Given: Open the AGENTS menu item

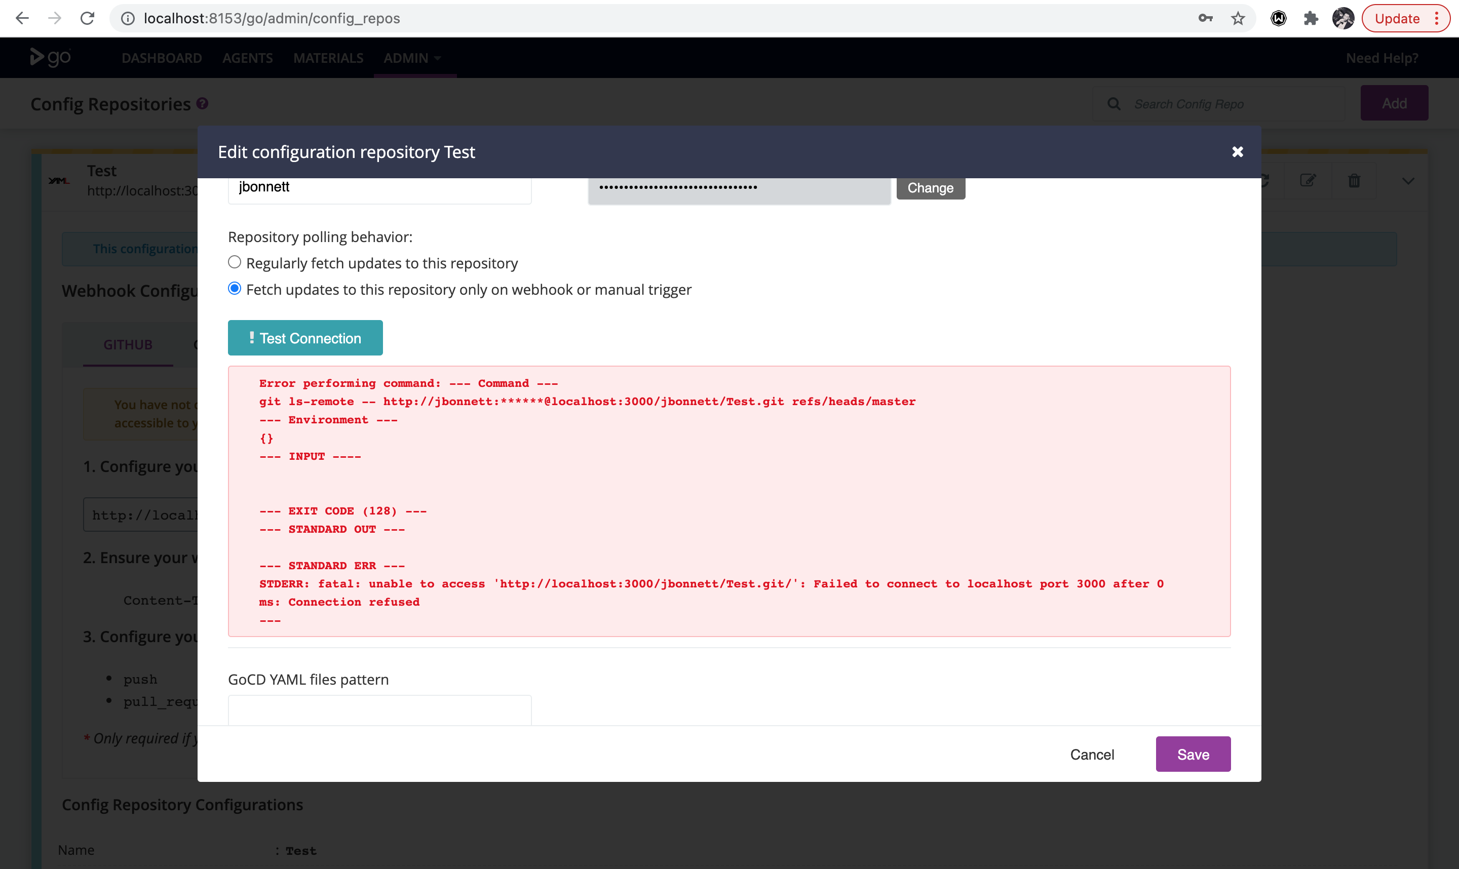Looking at the screenshot, I should (248, 57).
